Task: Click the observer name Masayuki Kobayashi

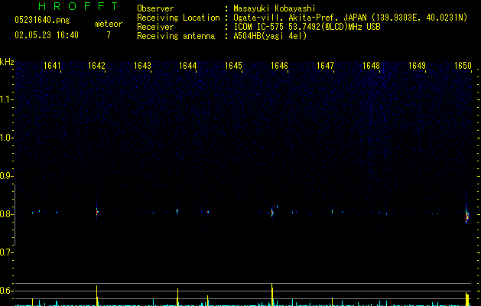Action: point(275,8)
